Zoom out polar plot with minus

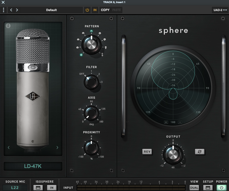180,122
